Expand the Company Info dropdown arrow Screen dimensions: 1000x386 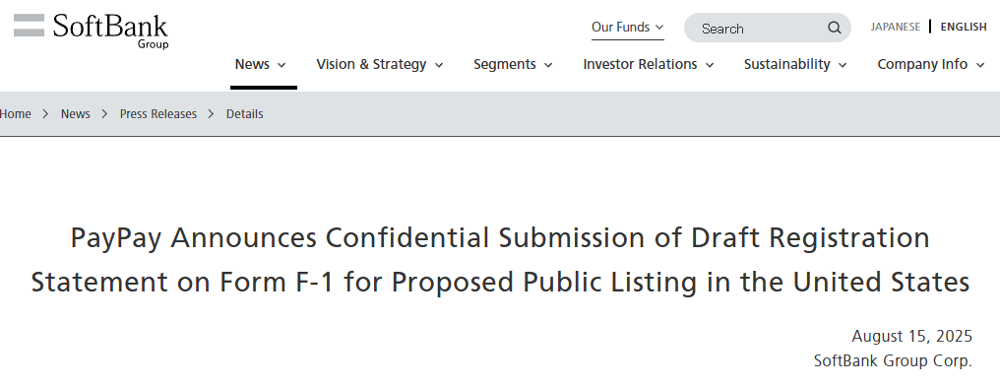point(980,65)
